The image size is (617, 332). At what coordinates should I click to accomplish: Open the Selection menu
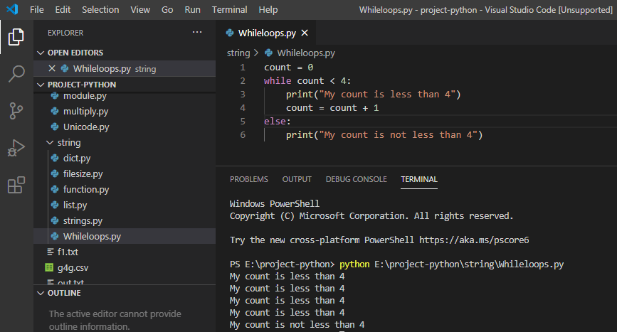click(100, 9)
